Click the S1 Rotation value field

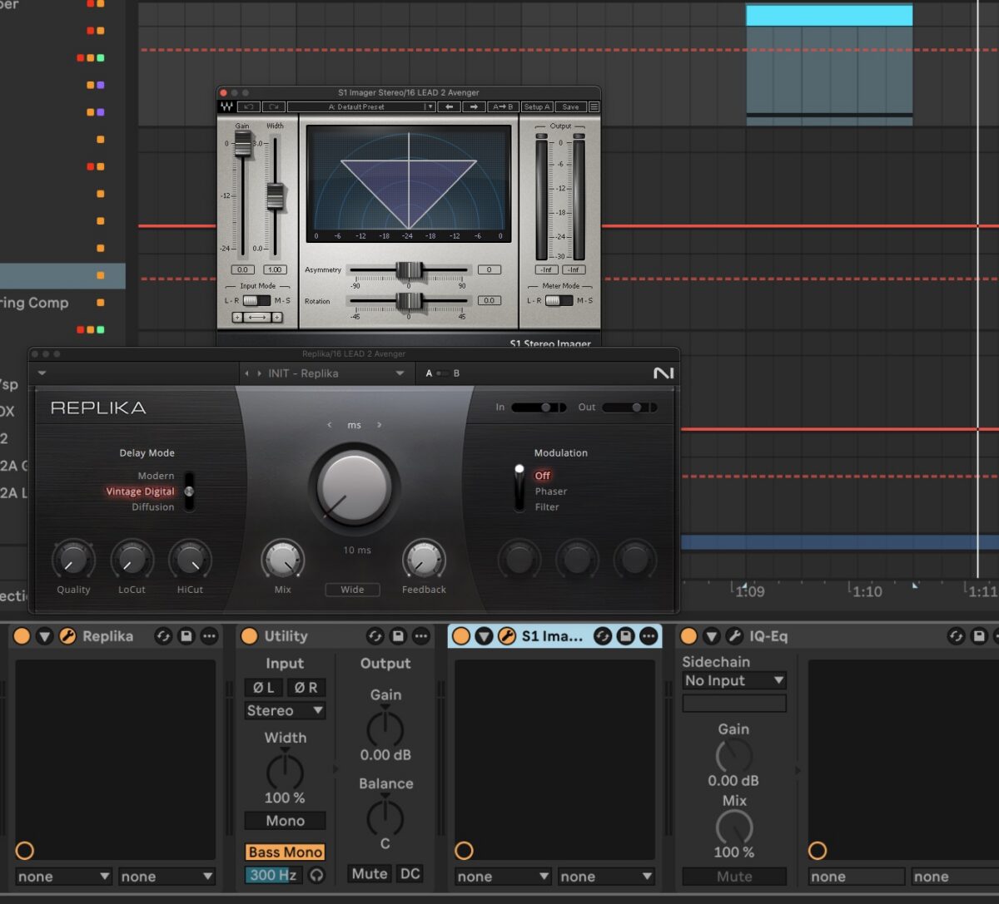[x=490, y=300]
